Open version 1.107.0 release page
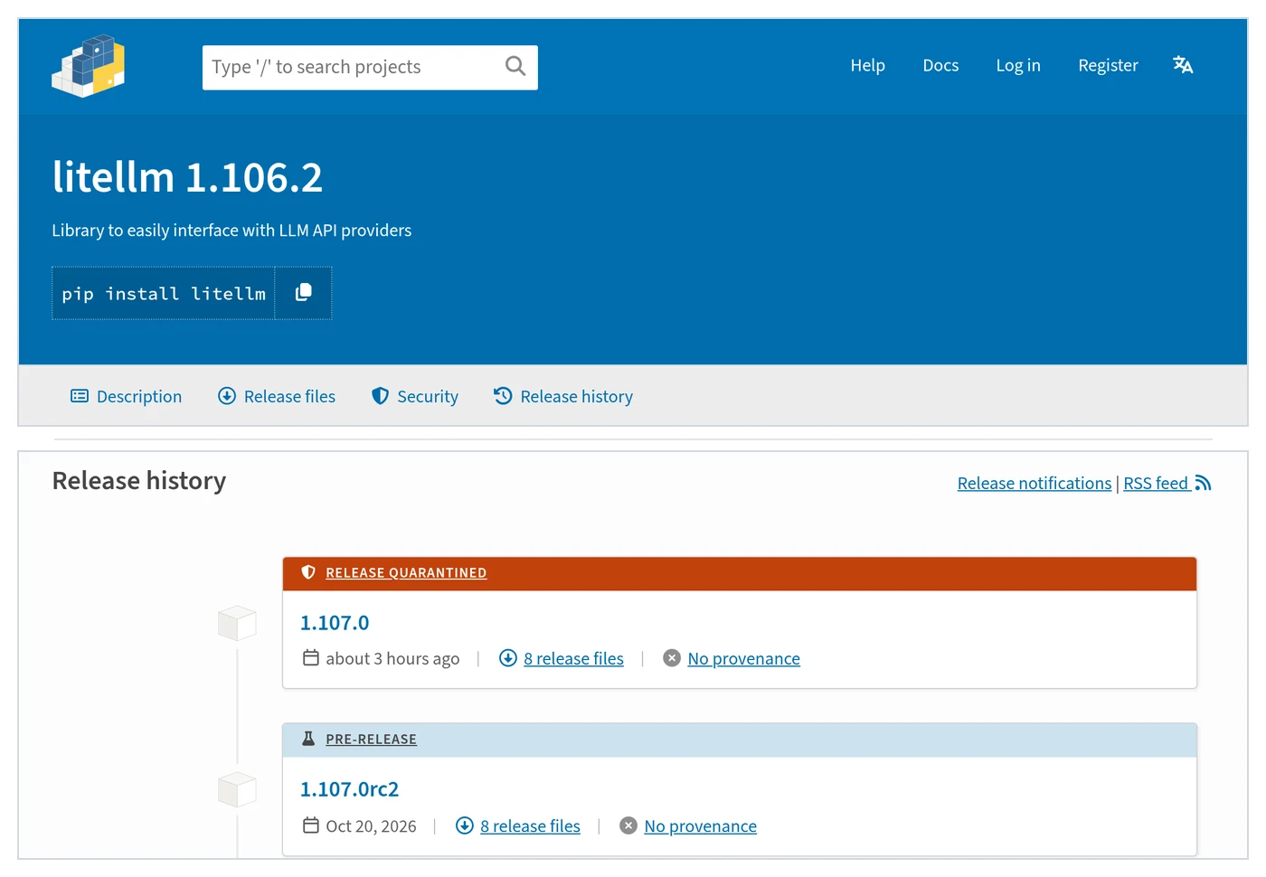The image size is (1266, 877). point(335,623)
